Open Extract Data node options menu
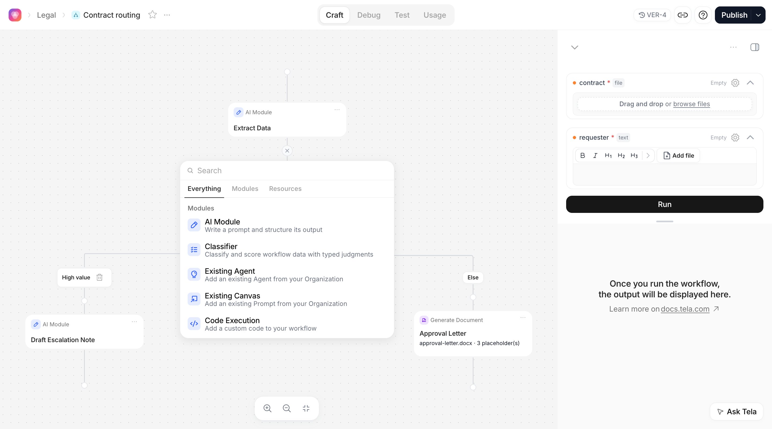The image size is (772, 429). pyautogui.click(x=337, y=110)
